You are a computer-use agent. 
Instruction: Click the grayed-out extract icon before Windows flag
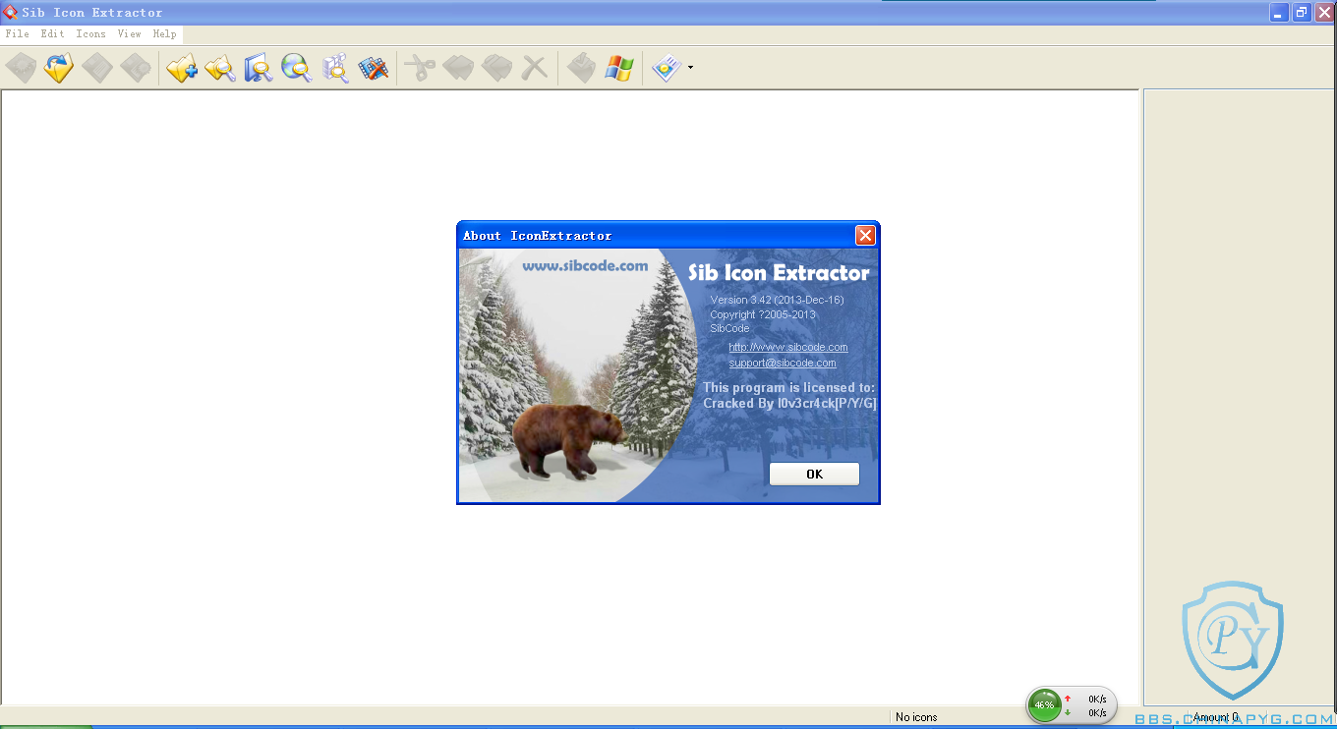coord(581,68)
